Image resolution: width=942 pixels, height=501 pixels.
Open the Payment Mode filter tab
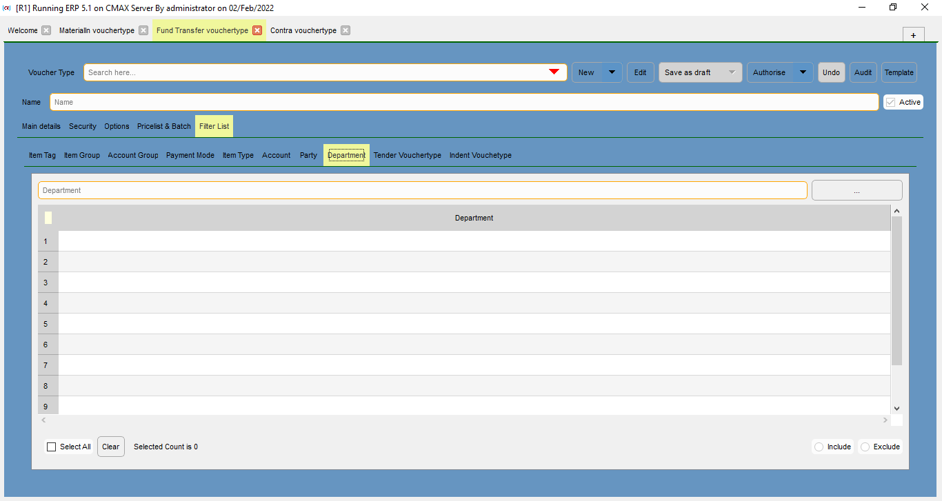coord(190,155)
